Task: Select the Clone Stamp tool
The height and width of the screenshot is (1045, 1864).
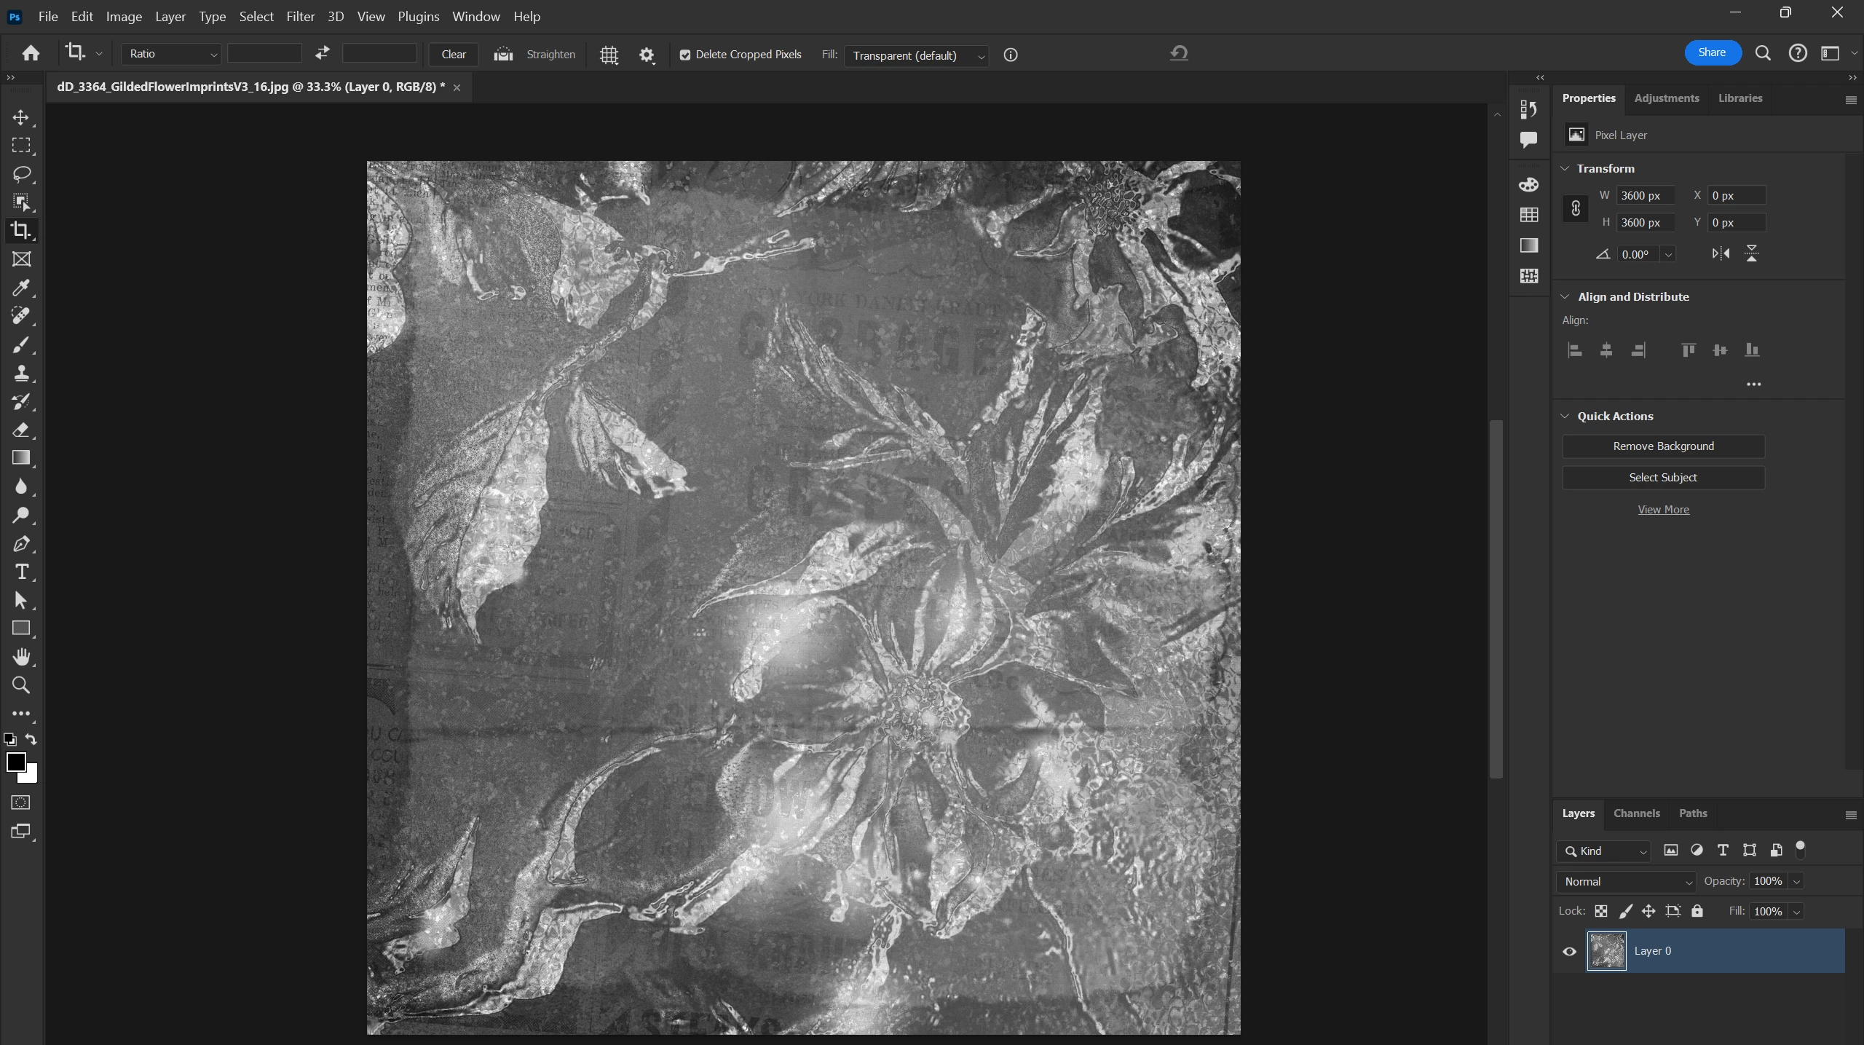Action: 21,374
